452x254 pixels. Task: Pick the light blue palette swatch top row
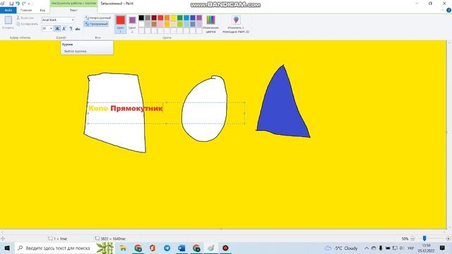tap(186, 18)
